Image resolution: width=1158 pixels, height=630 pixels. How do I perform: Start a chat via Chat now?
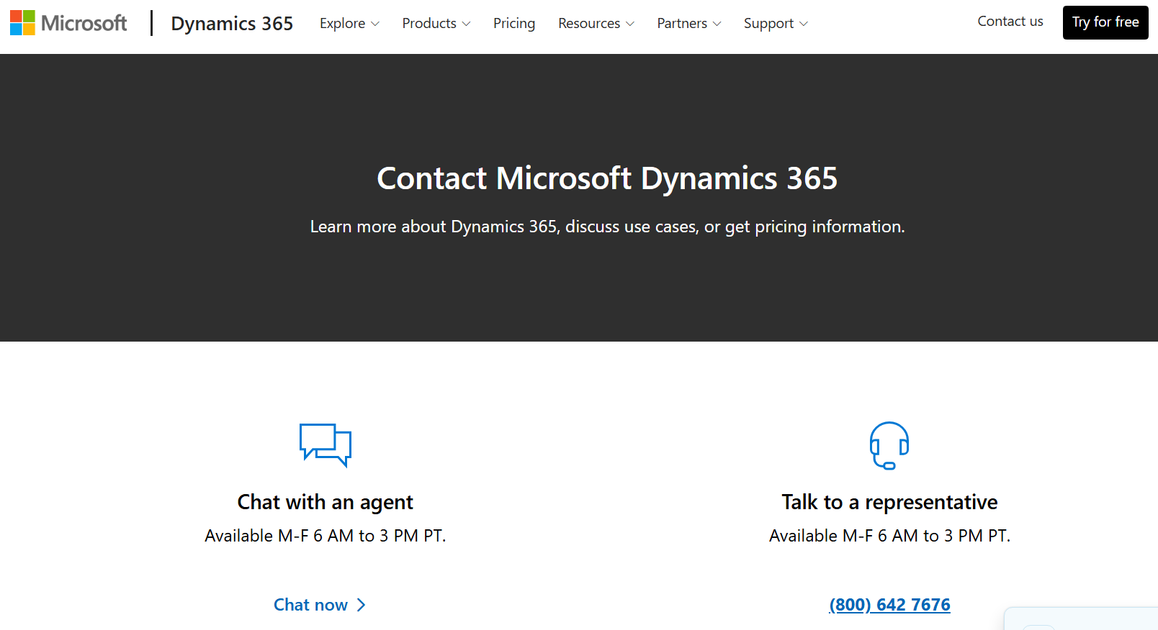(320, 605)
